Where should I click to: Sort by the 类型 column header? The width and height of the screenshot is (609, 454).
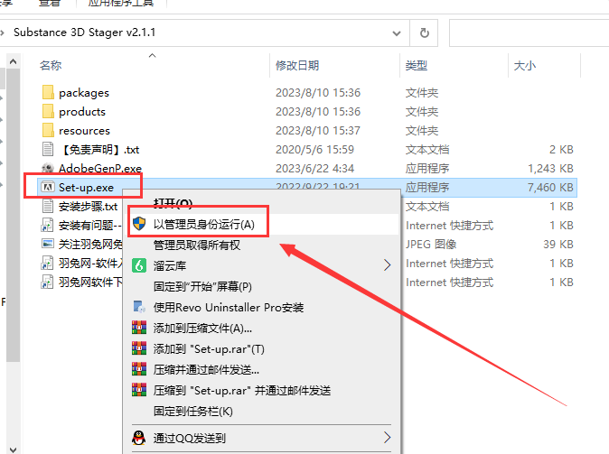point(417,65)
